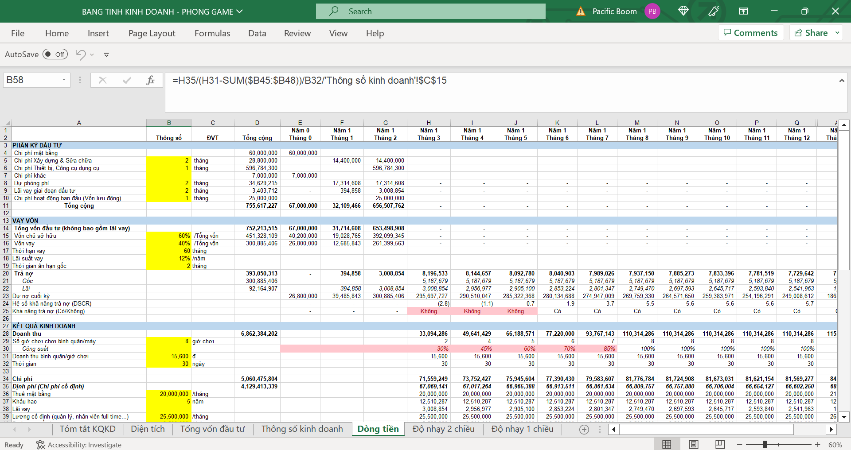Open Customize Quick Access Toolbar dropdown
Image resolution: width=851 pixels, height=450 pixels.
click(106, 54)
